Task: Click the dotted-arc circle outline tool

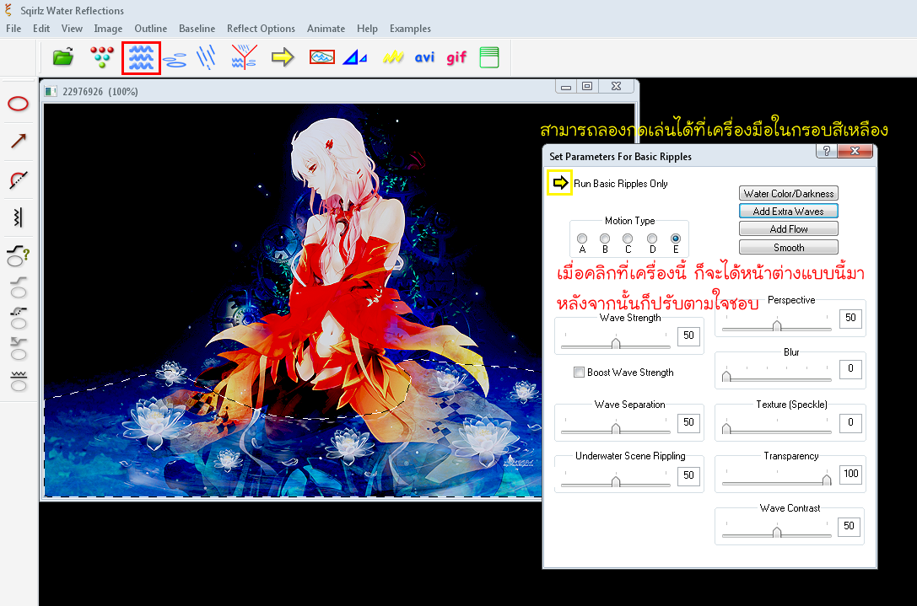Action: pos(18,317)
